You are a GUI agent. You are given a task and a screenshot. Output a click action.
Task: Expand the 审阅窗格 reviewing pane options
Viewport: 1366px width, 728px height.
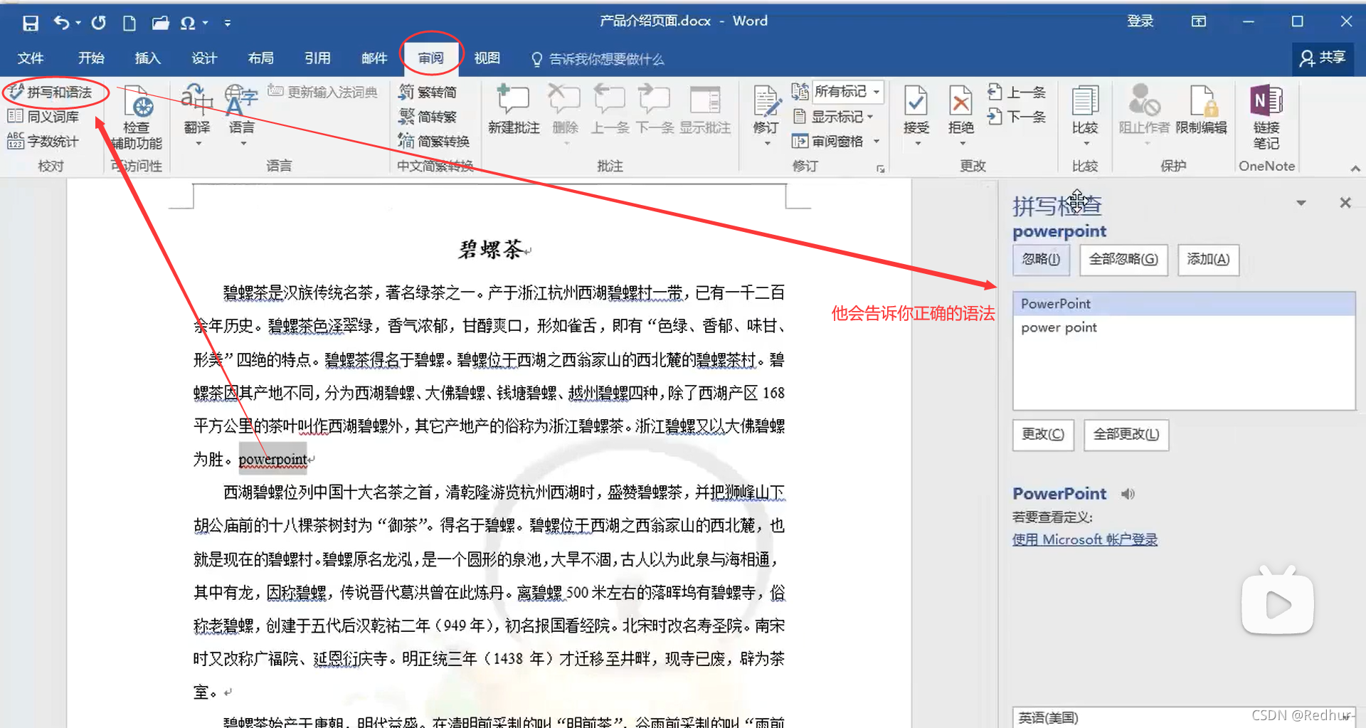click(x=877, y=140)
